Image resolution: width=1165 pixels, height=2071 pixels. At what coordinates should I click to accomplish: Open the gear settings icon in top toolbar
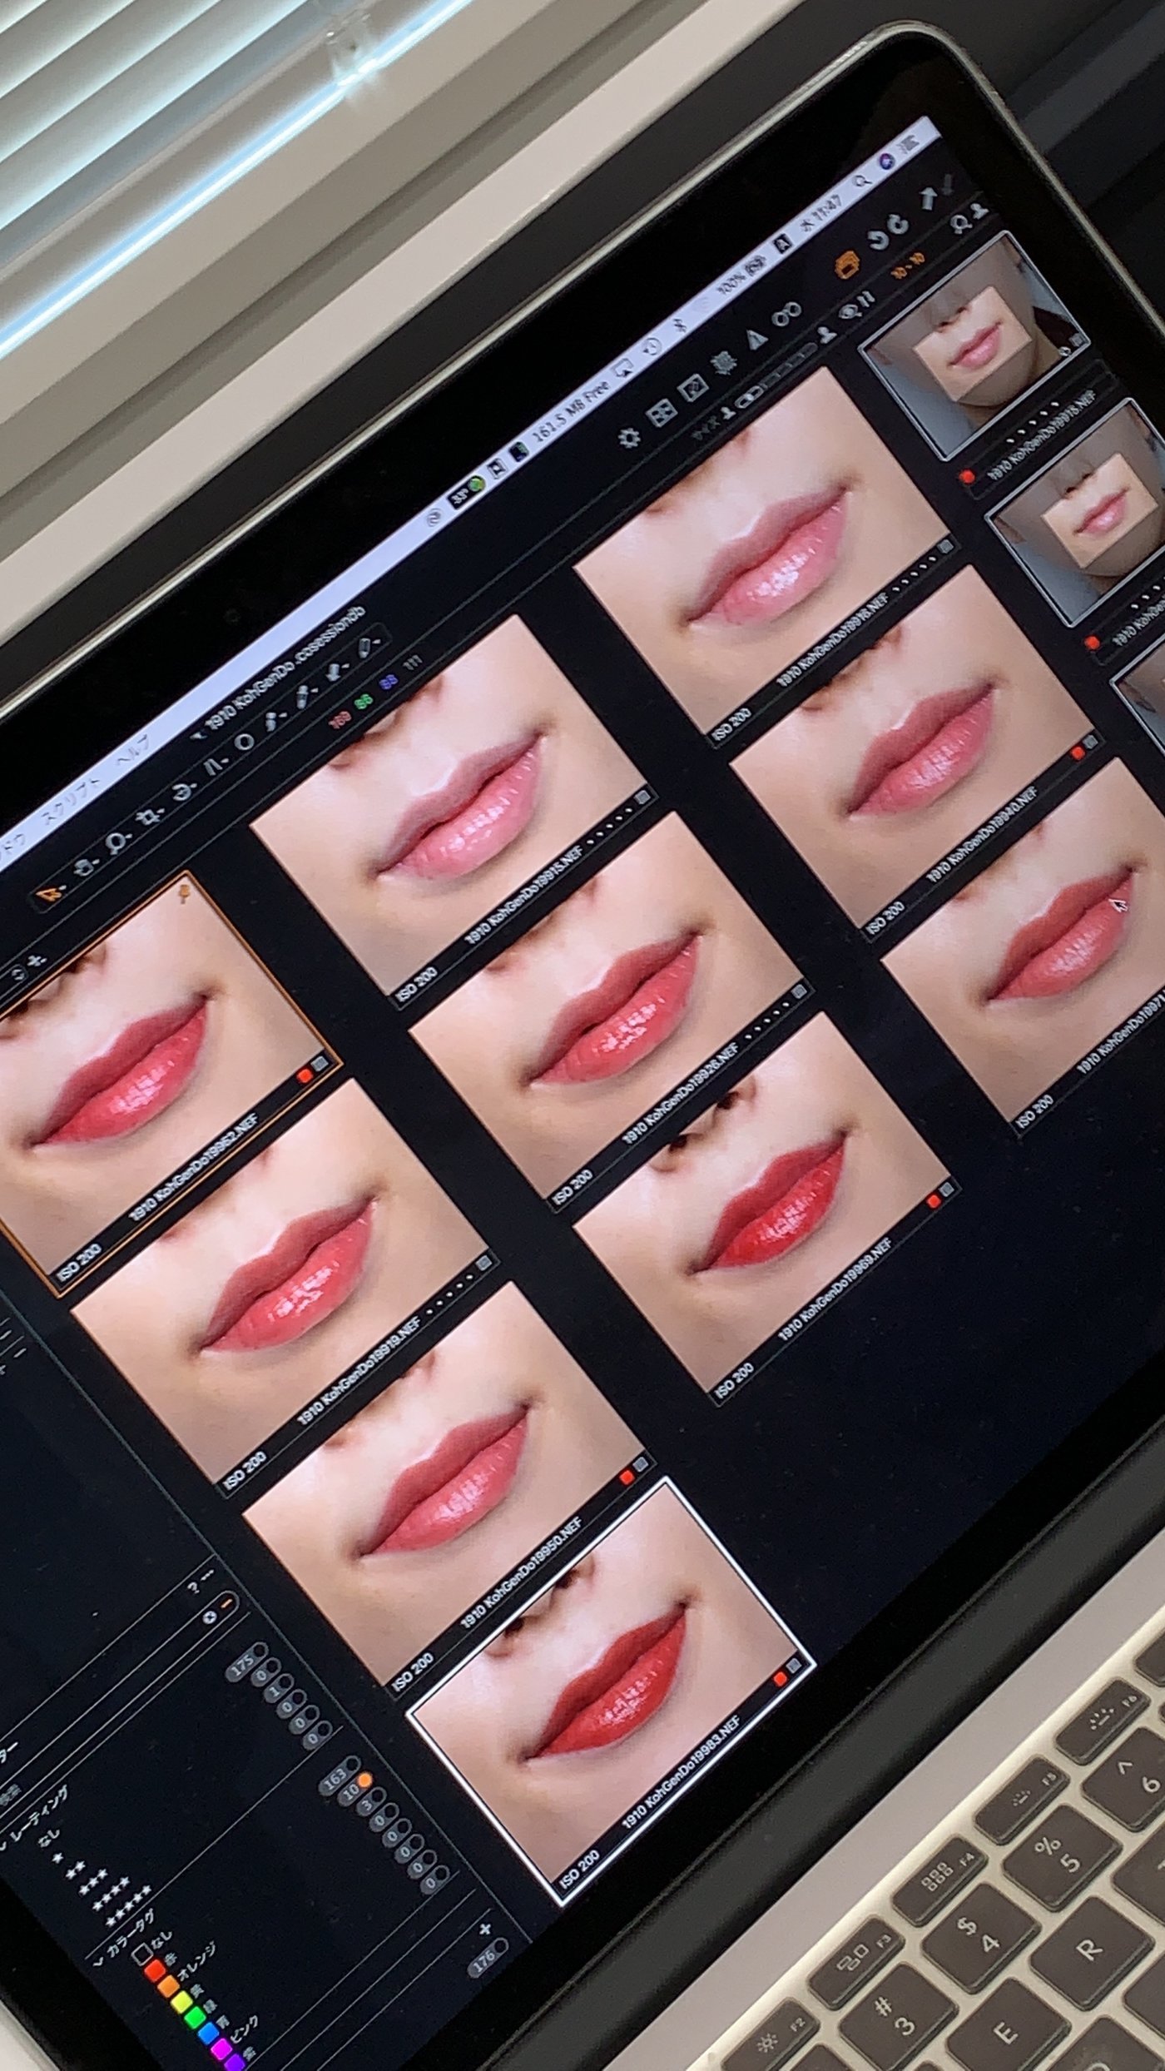[x=630, y=436]
